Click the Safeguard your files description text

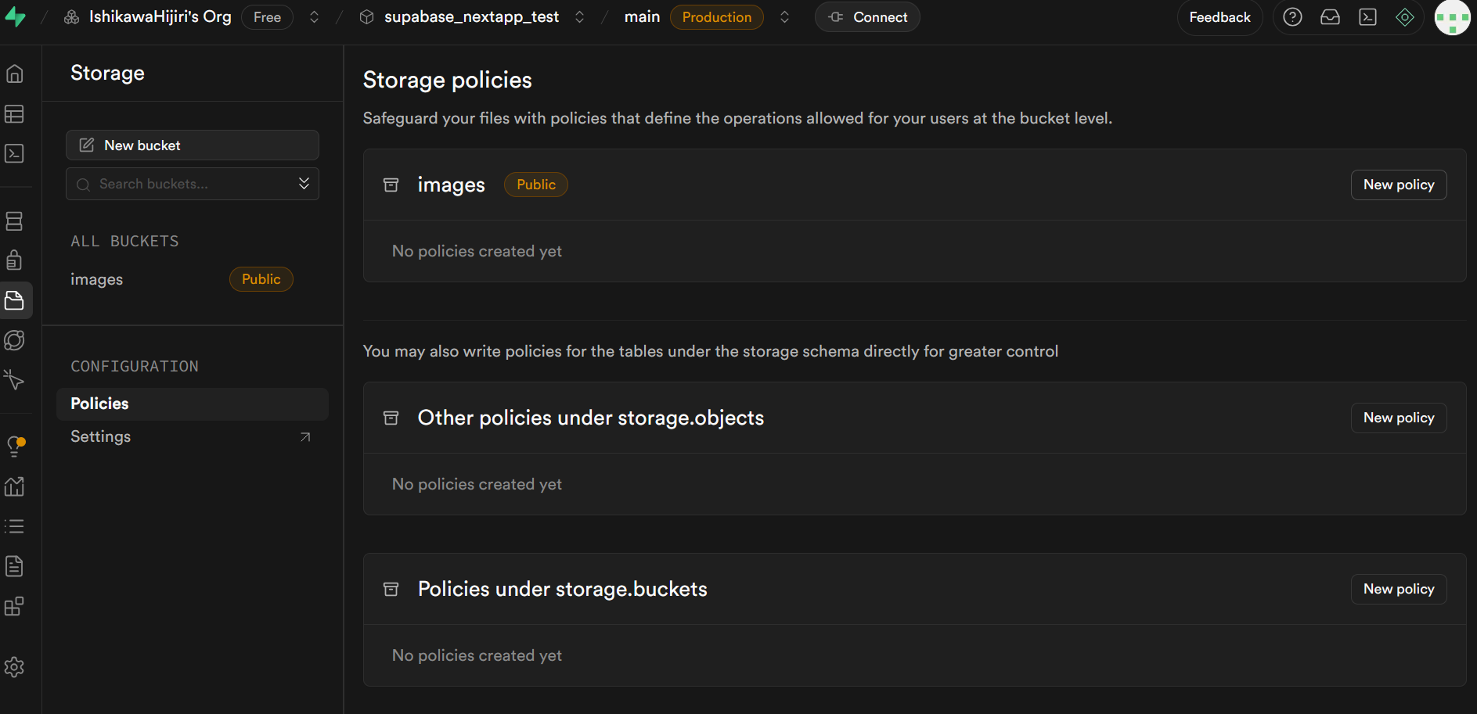click(737, 118)
